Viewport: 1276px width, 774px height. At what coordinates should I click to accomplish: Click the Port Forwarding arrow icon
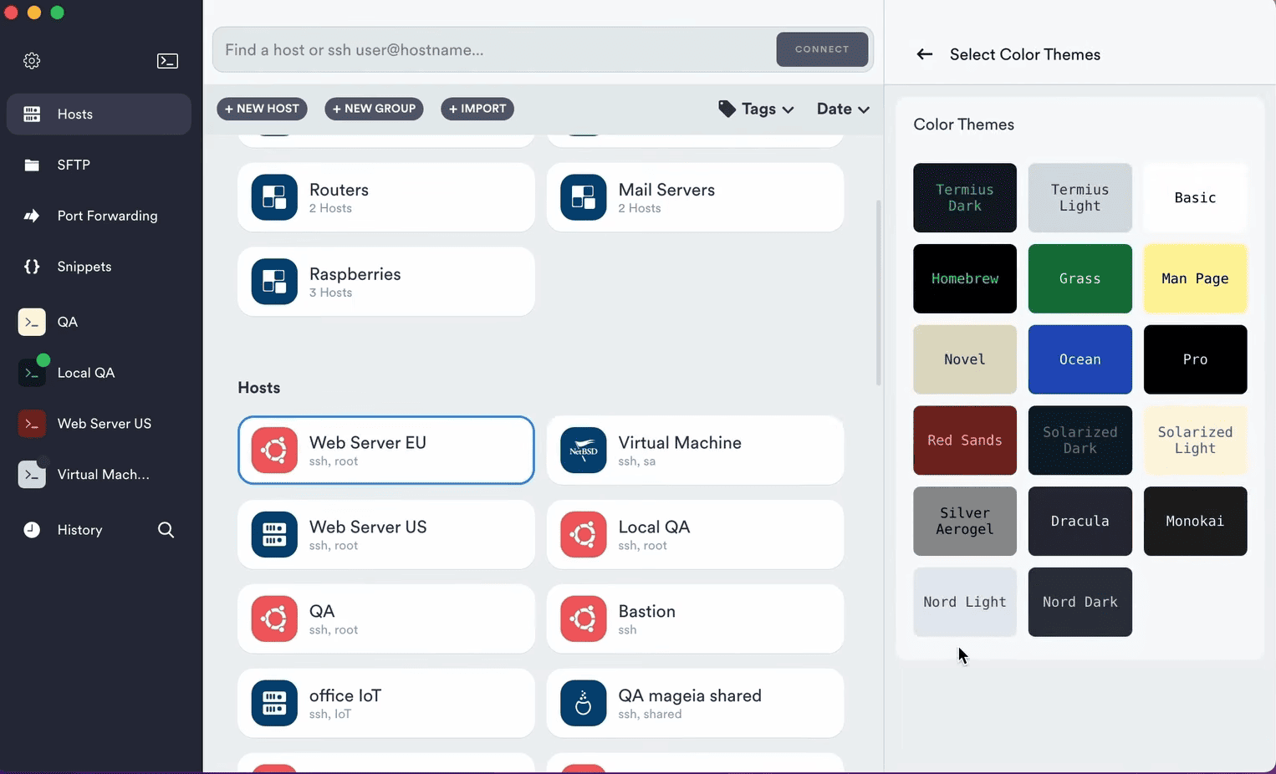(x=32, y=216)
